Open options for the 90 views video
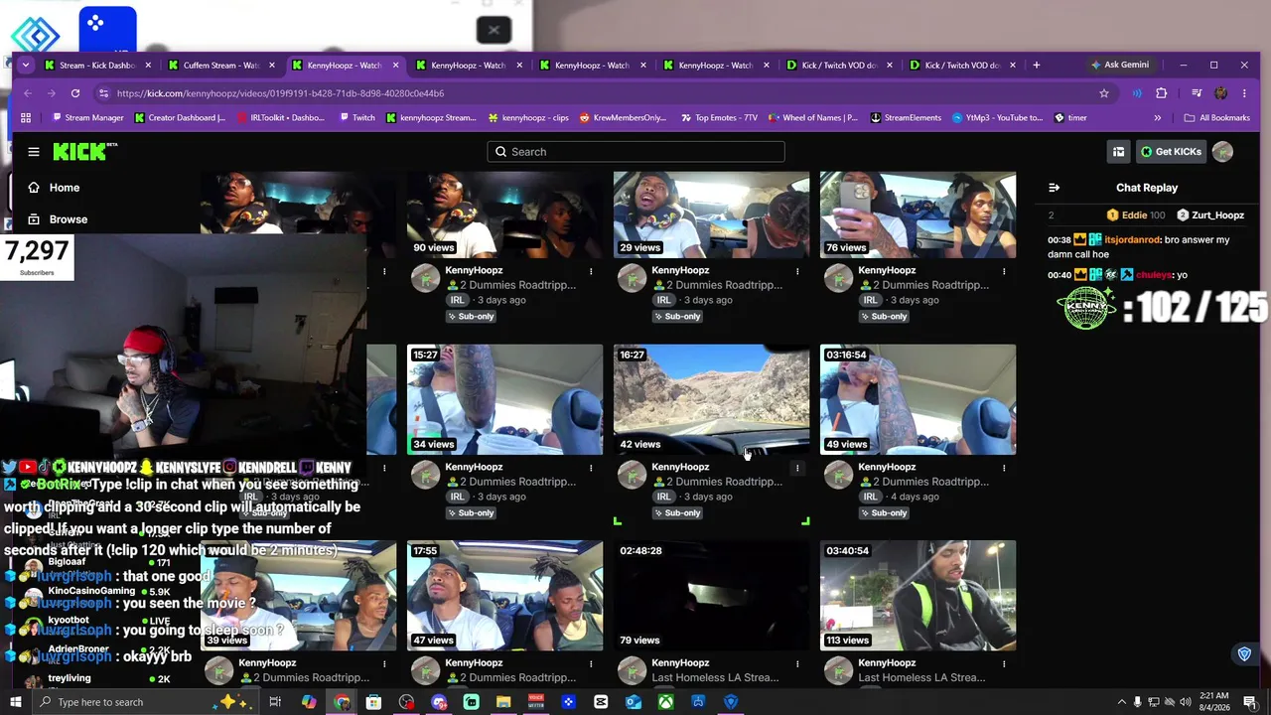 coord(591,270)
